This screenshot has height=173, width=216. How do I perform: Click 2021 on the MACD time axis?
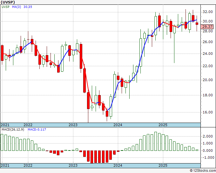(5, 165)
